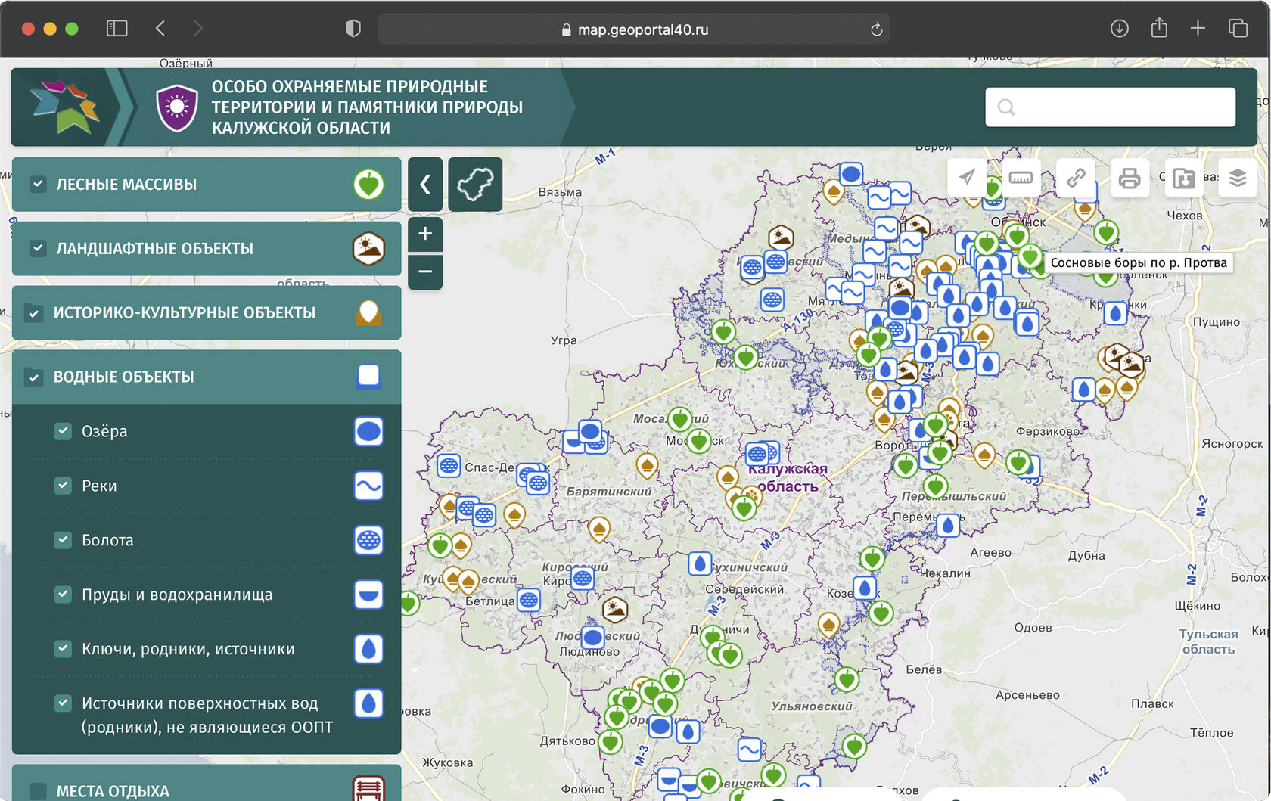Toggle Историко-культурные объекты checkbox

(x=34, y=313)
